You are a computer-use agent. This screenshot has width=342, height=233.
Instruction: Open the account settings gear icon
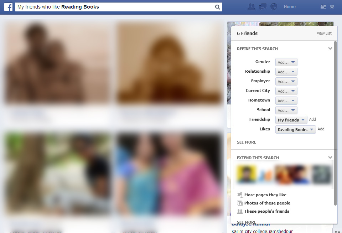332,7
